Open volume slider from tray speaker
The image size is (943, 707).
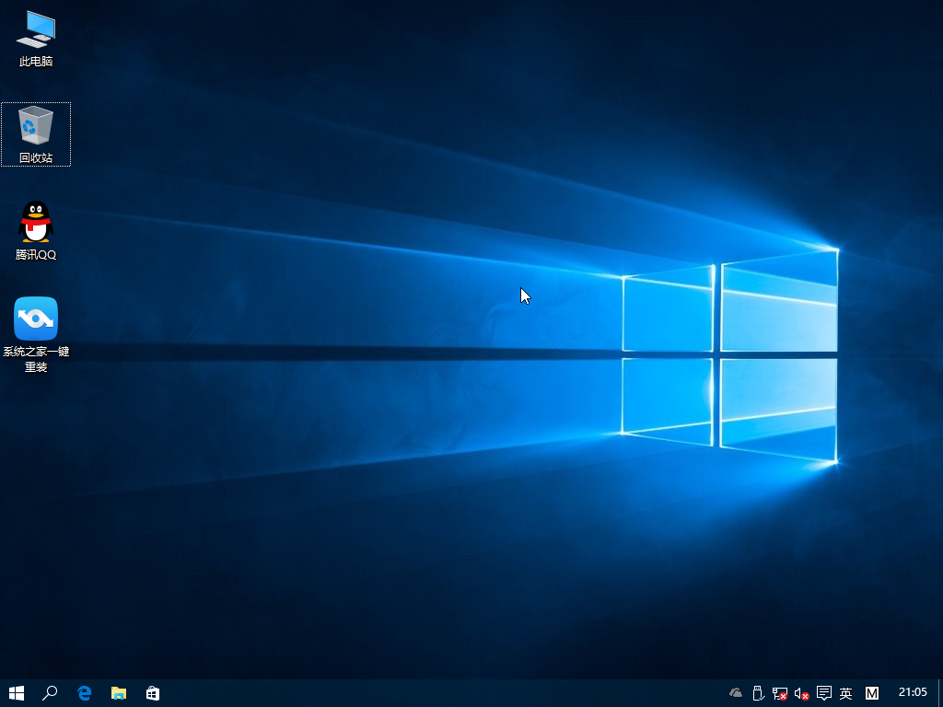pyautogui.click(x=800, y=692)
